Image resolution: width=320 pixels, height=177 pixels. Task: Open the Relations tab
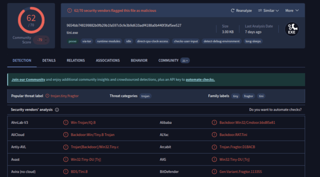point(76,61)
